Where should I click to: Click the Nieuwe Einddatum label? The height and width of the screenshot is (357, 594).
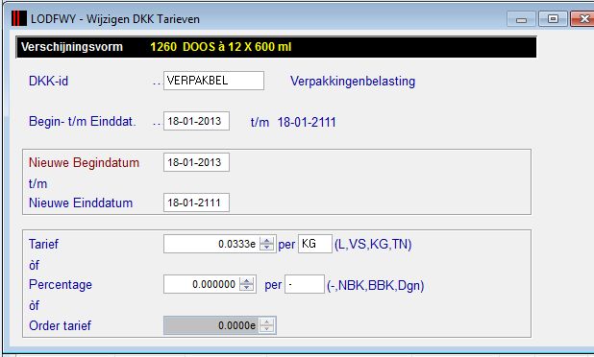[x=81, y=203]
